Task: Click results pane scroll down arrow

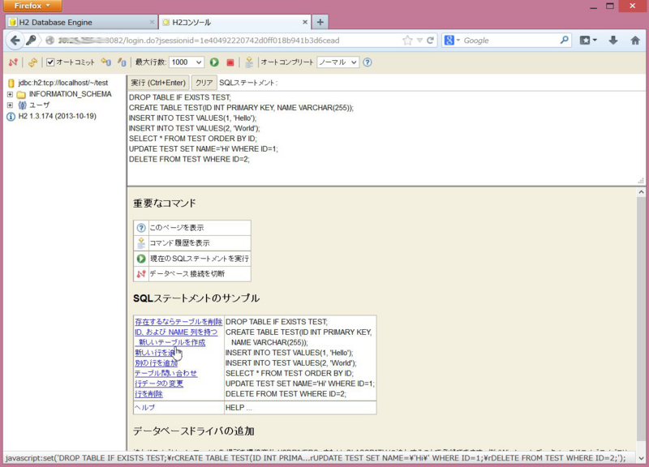Action: 641,458
